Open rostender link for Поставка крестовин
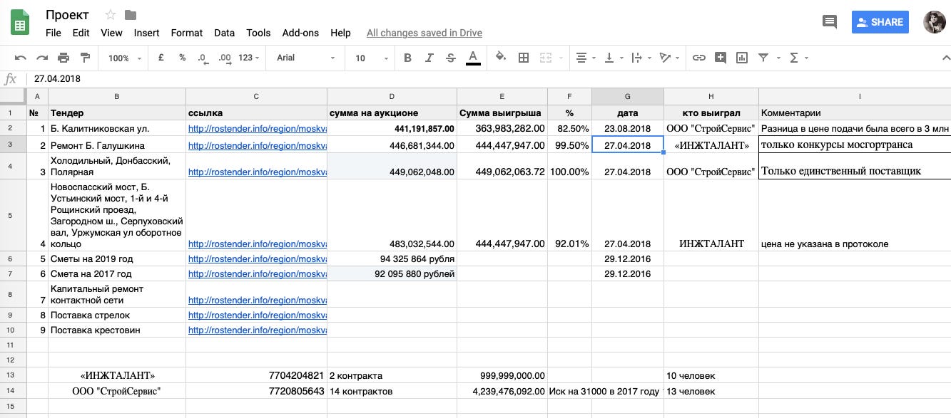951x418 pixels. (257, 330)
